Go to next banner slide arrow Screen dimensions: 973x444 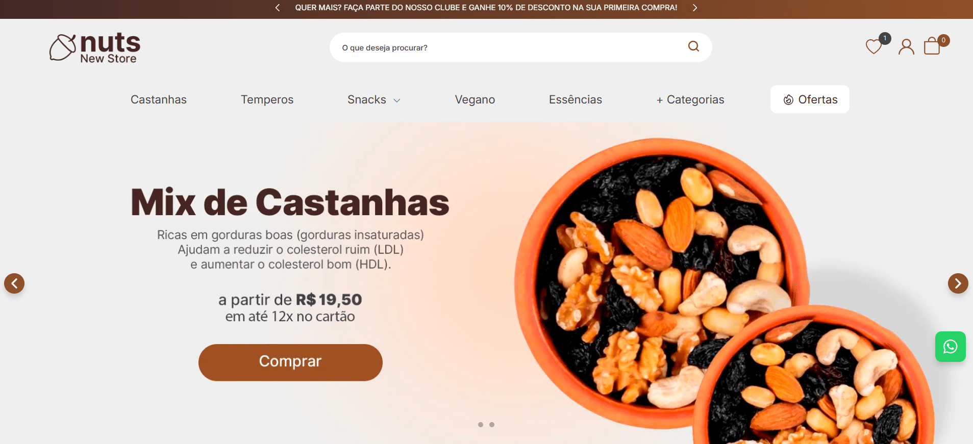(x=958, y=283)
